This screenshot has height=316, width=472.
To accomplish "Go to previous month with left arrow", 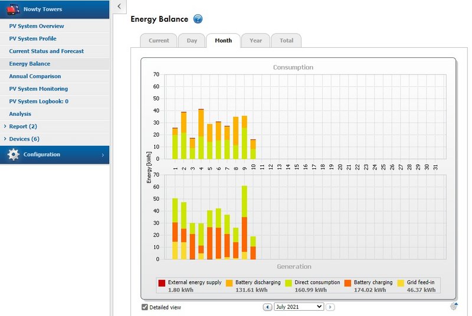I will tap(267, 307).
